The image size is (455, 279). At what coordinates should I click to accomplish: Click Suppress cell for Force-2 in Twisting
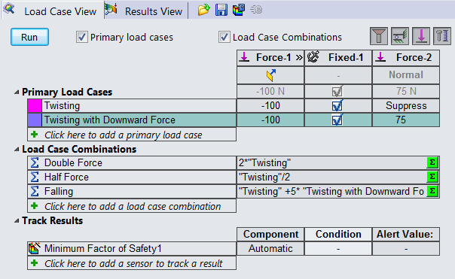click(x=406, y=106)
